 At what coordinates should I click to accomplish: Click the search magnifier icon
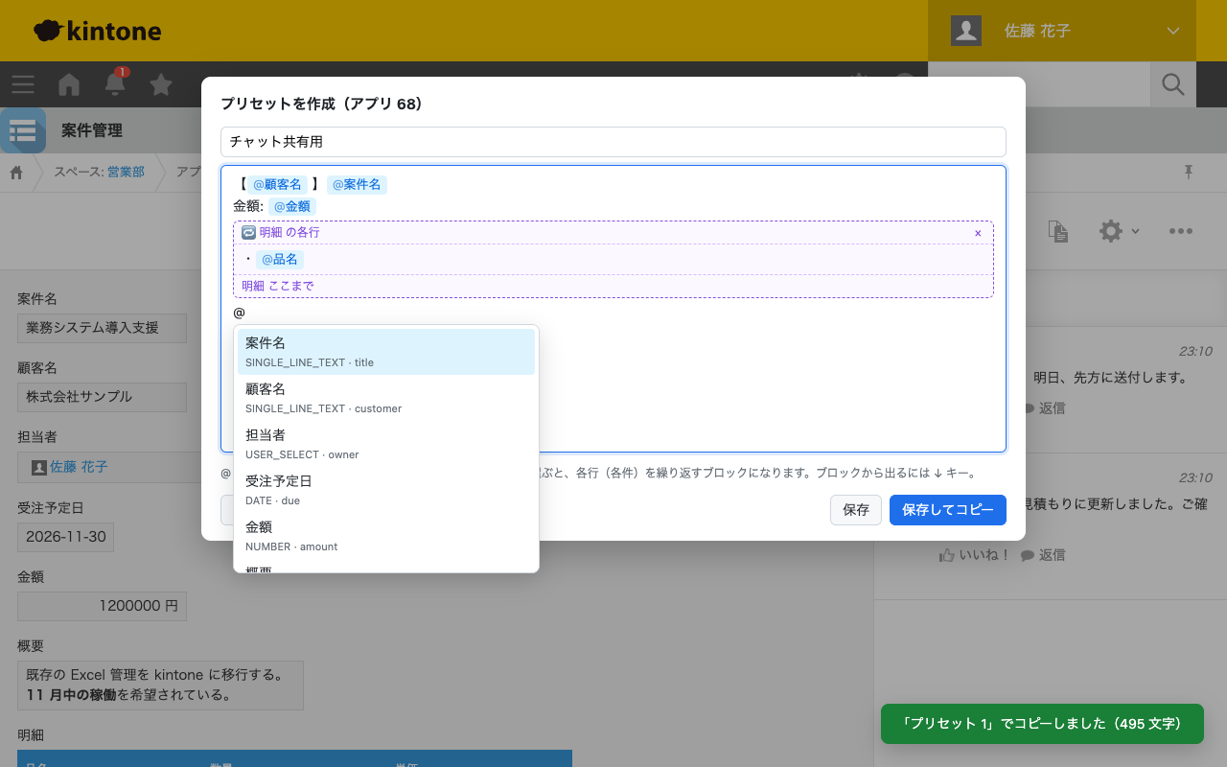tap(1173, 84)
